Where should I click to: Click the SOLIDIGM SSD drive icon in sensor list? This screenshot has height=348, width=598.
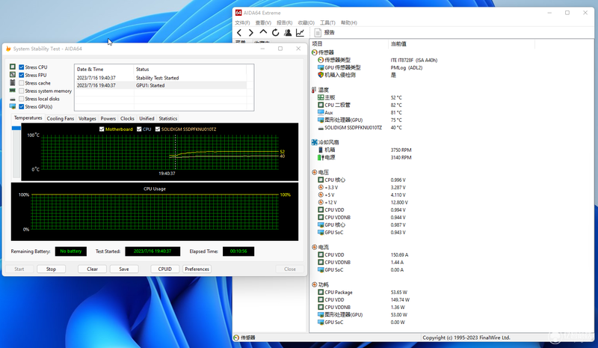pos(321,127)
